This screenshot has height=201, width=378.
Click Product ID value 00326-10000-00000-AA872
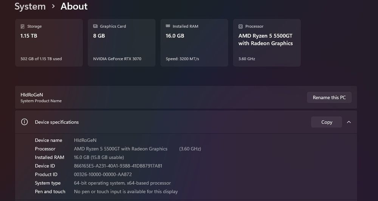pyautogui.click(x=103, y=175)
